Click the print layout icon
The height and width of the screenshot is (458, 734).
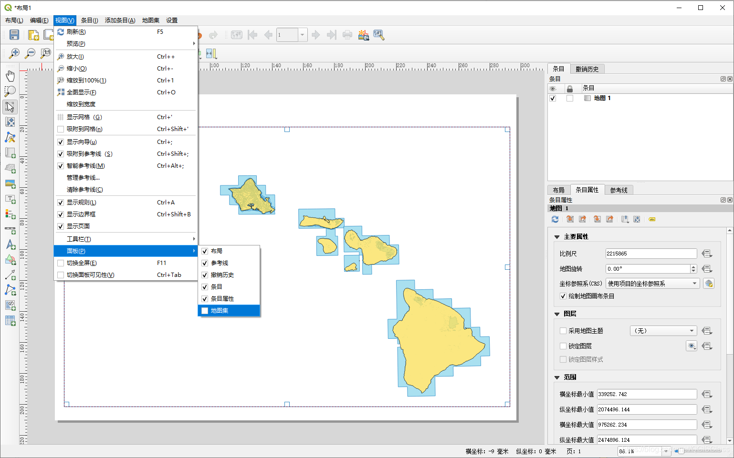pyautogui.click(x=347, y=35)
